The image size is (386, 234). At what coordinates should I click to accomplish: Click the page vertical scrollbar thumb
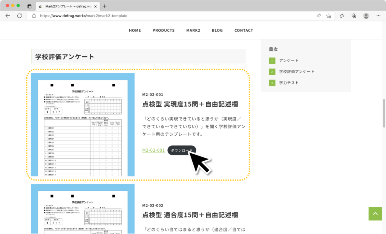pos(384,113)
